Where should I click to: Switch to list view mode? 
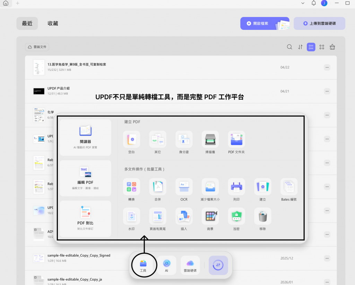click(311, 47)
